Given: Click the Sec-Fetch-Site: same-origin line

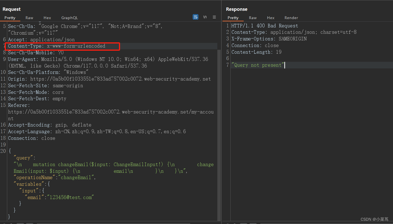Looking at the screenshot, I should click(45, 86).
